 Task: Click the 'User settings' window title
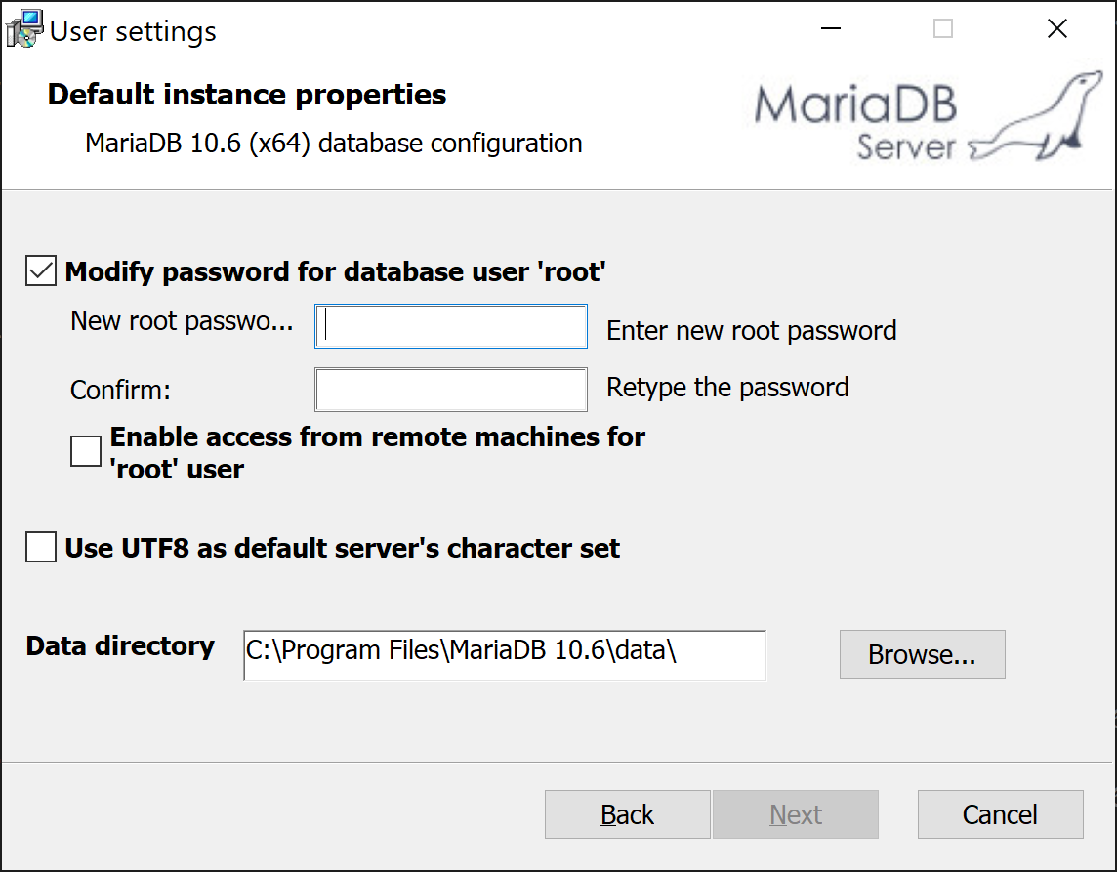click(133, 31)
